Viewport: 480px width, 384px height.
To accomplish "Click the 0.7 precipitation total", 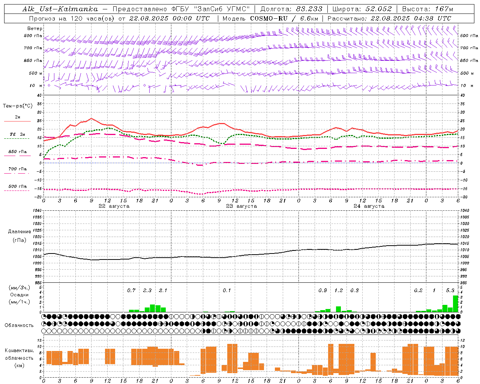I will tap(131, 291).
